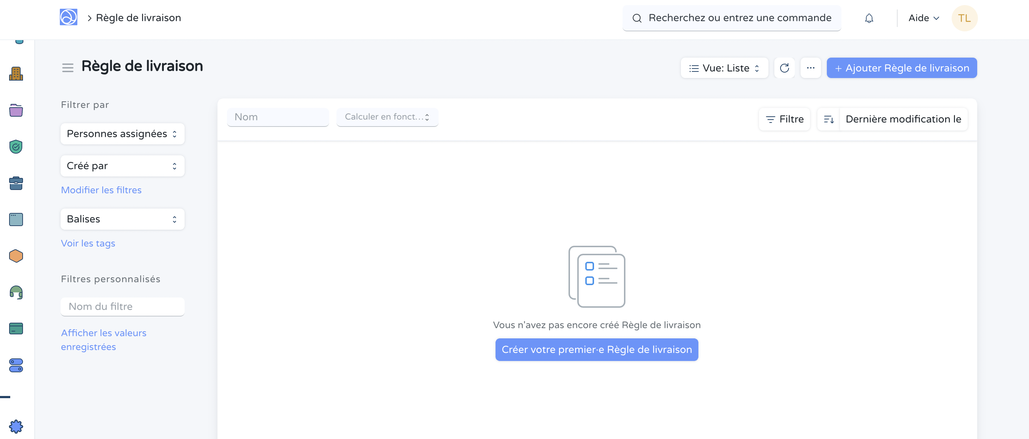Refresh the delivery rule list

point(784,68)
